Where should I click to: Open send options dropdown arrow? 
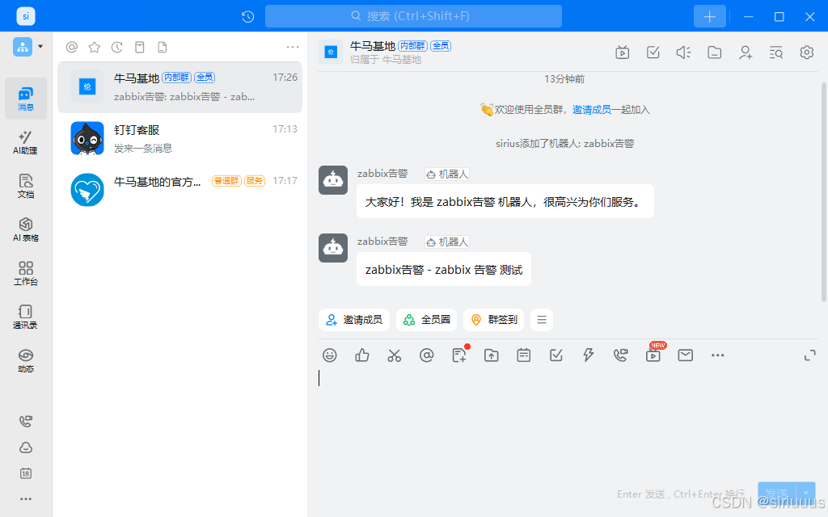[806, 494]
